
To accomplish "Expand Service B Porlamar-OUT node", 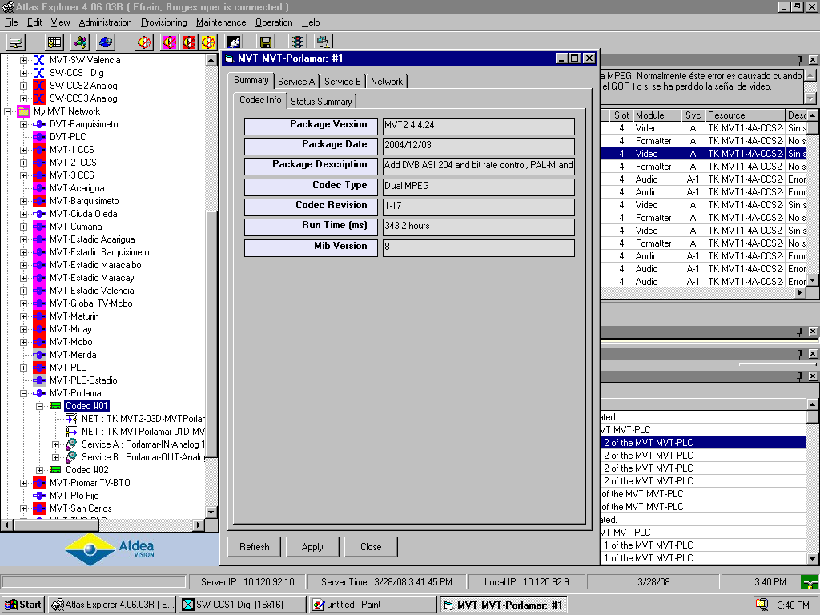I will (56, 457).
